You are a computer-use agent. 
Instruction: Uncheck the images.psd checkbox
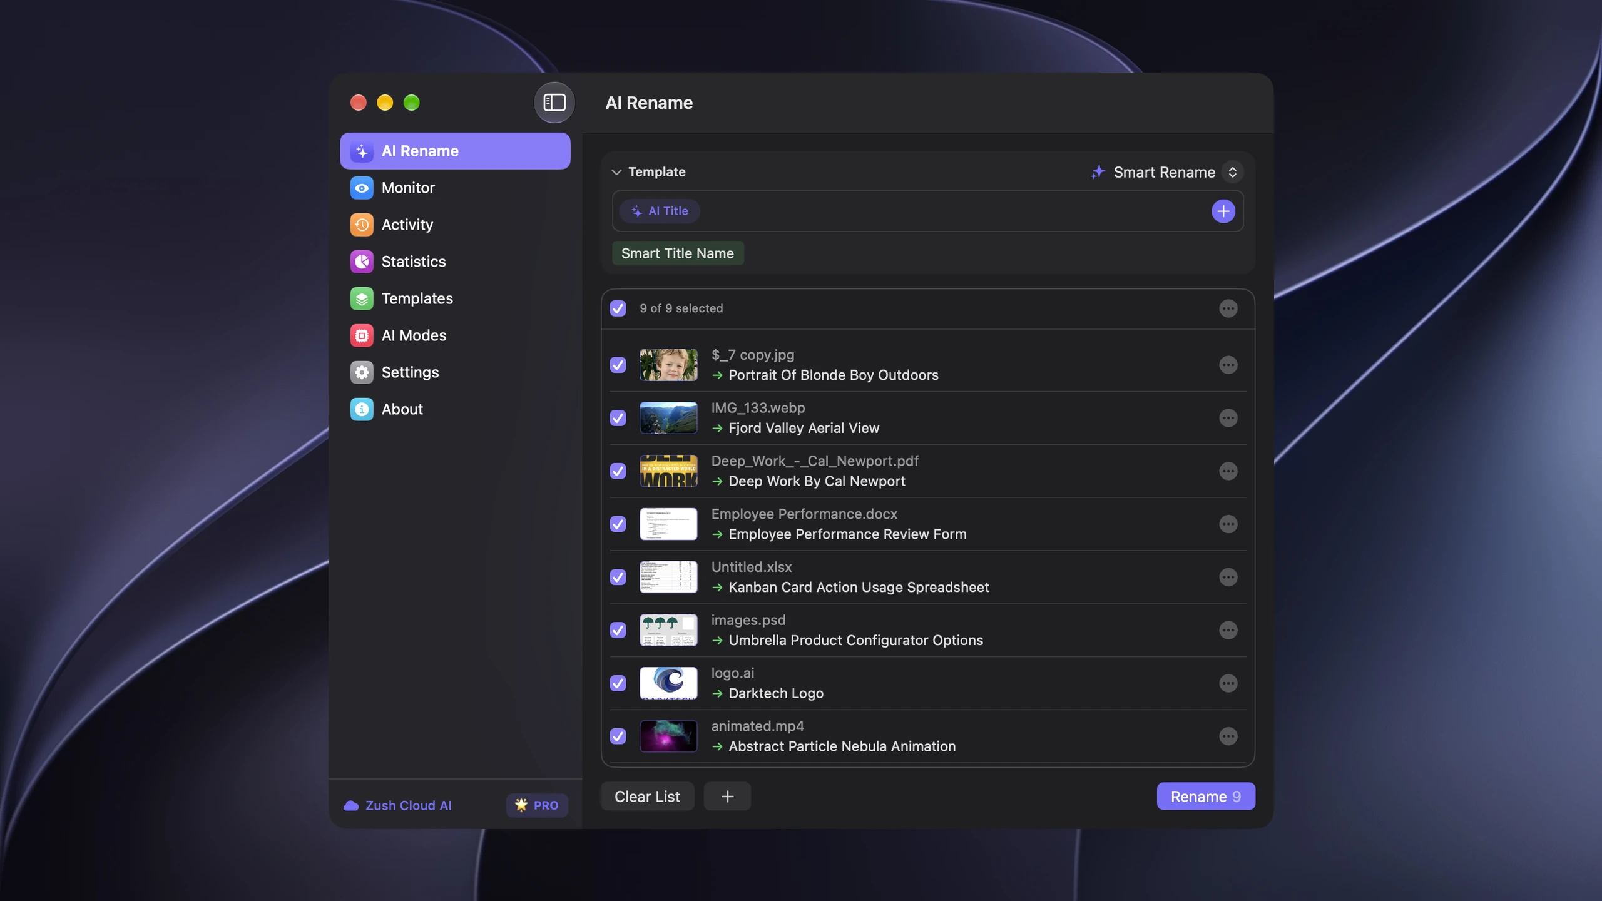[x=618, y=630]
